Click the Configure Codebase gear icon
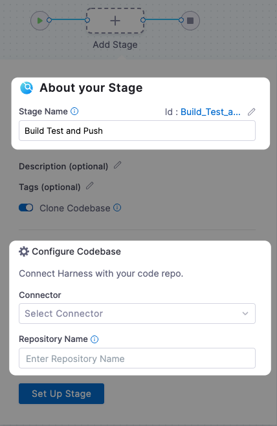 [24, 251]
